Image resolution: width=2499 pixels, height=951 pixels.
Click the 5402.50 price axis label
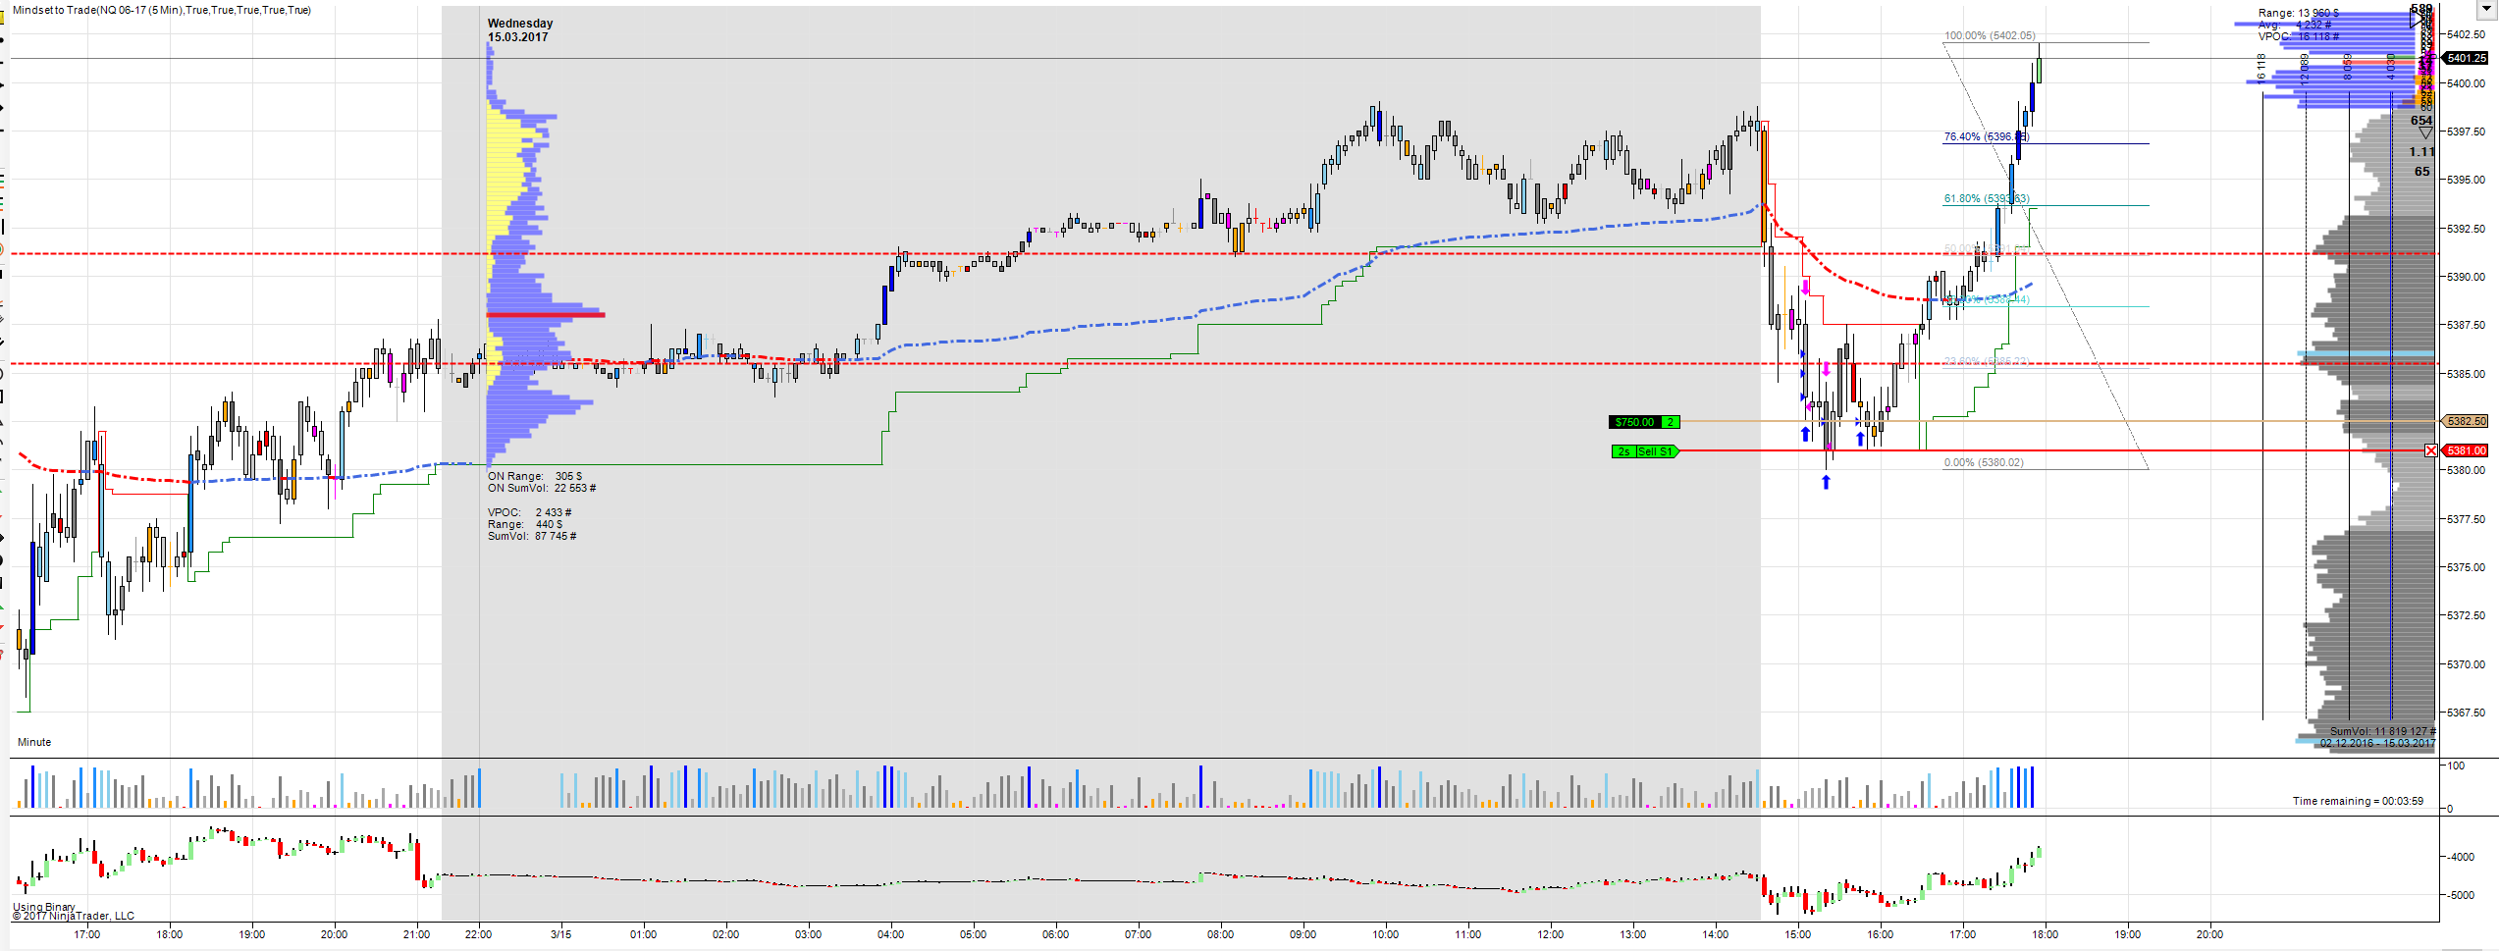tap(2466, 34)
